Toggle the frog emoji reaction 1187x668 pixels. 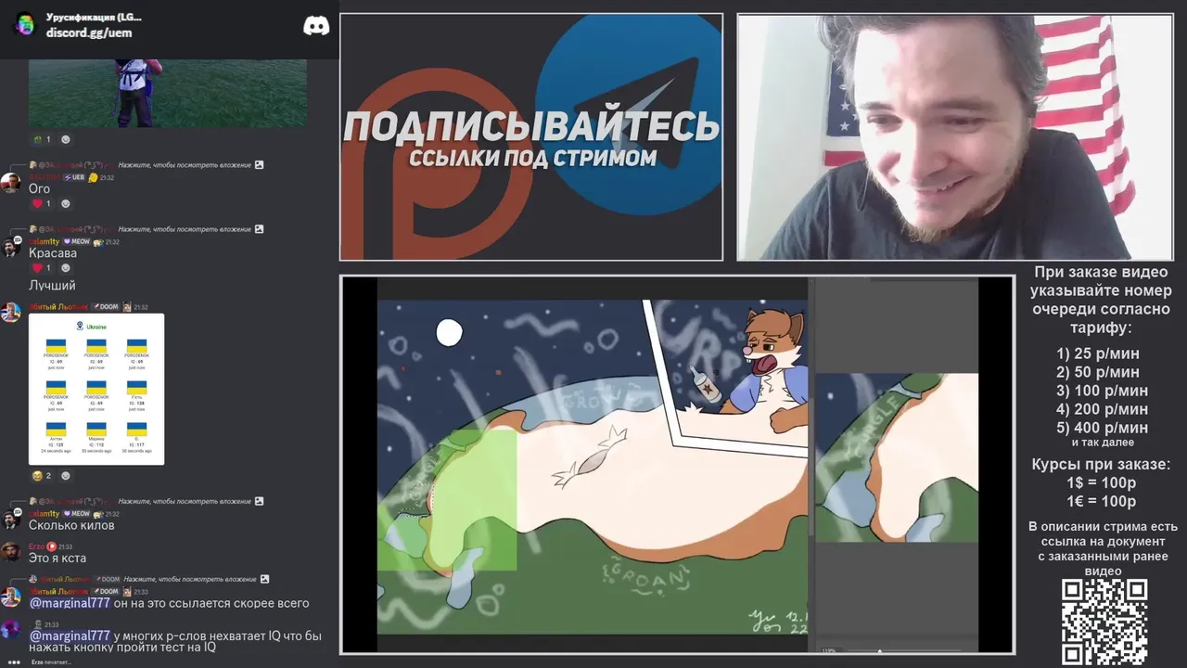pos(42,139)
